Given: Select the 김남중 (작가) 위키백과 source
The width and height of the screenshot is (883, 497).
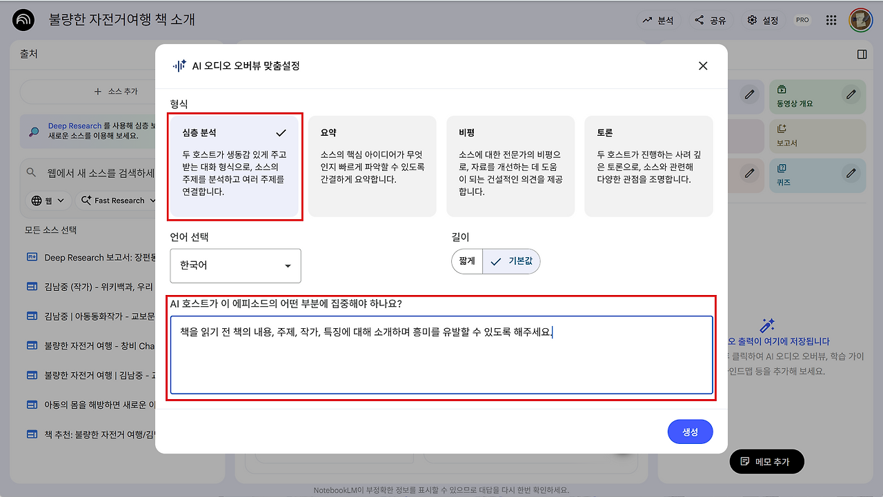Looking at the screenshot, I should click(90, 286).
